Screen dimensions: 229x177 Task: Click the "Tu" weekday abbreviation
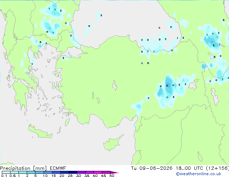click(134, 168)
